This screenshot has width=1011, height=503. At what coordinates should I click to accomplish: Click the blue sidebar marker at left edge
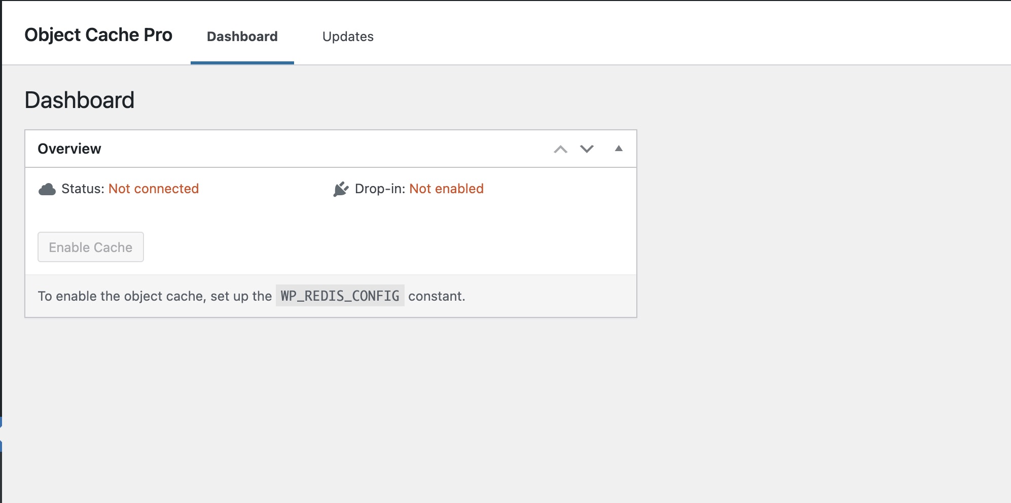(1, 434)
